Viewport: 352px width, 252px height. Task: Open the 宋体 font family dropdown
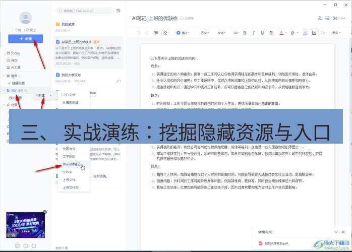tap(221, 33)
